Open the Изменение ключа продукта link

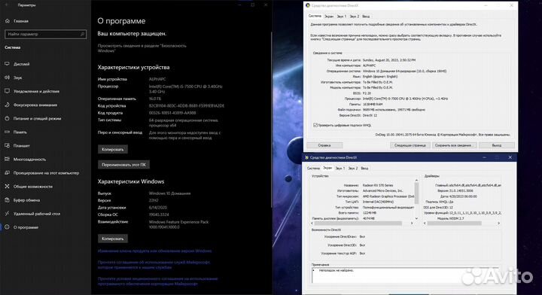pos(154,251)
